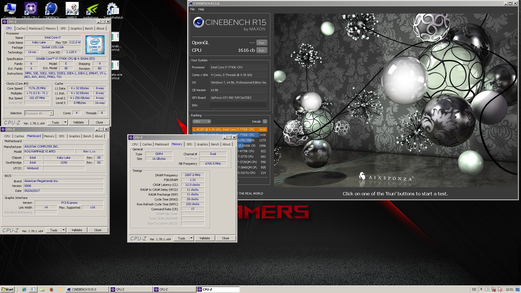Click the Start button on the taskbar
521x293 pixels.
coord(7,289)
